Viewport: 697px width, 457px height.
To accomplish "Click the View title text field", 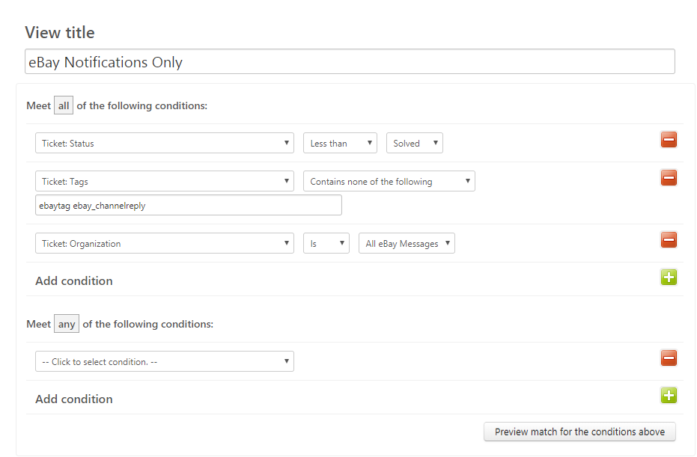I will point(350,62).
